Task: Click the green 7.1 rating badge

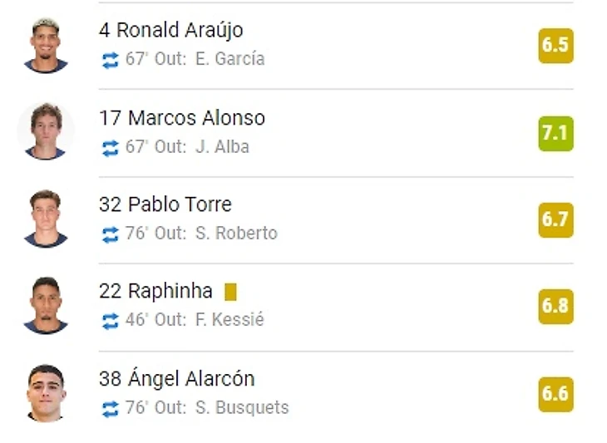Action: [x=555, y=132]
